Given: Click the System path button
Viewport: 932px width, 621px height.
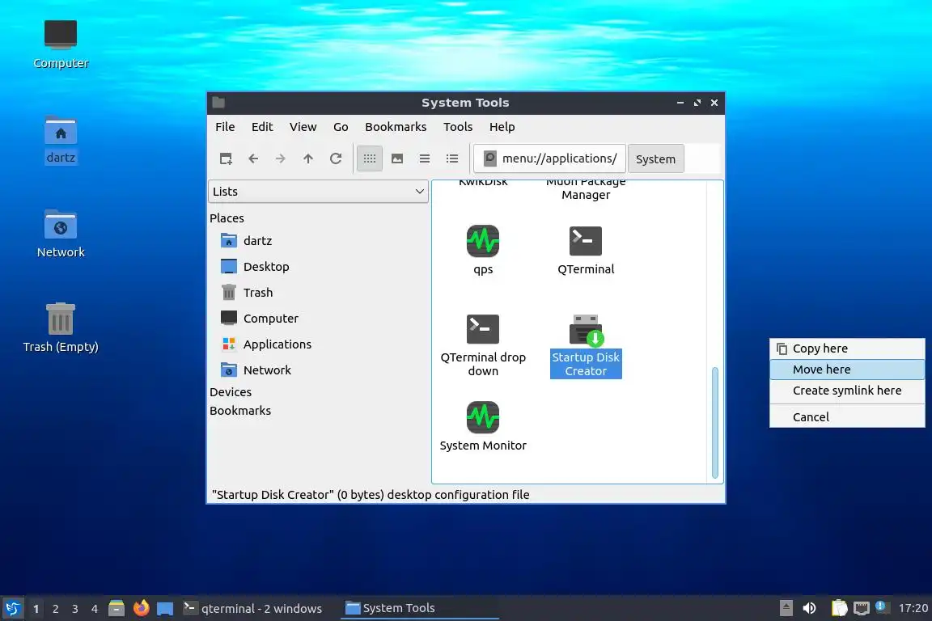Looking at the screenshot, I should 655,158.
